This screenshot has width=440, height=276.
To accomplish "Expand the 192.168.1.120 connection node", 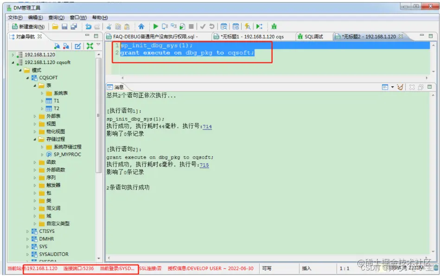I will tap(13, 55).
